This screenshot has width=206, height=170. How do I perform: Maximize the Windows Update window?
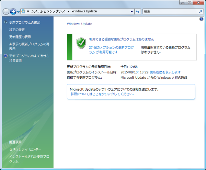190,3
